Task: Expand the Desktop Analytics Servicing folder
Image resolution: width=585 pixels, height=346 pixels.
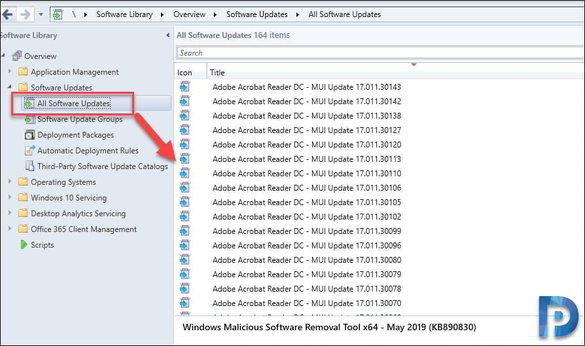Action: [10, 212]
